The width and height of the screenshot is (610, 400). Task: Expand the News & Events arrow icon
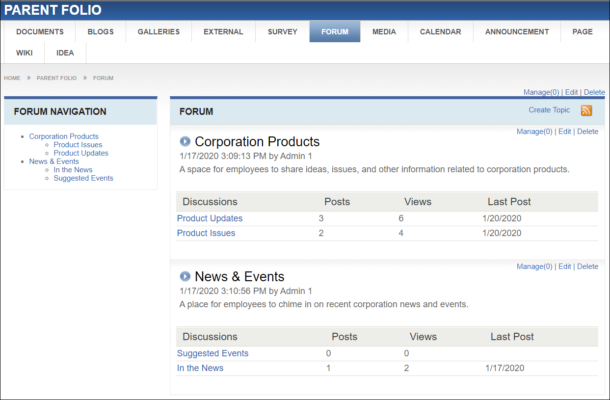(x=185, y=276)
